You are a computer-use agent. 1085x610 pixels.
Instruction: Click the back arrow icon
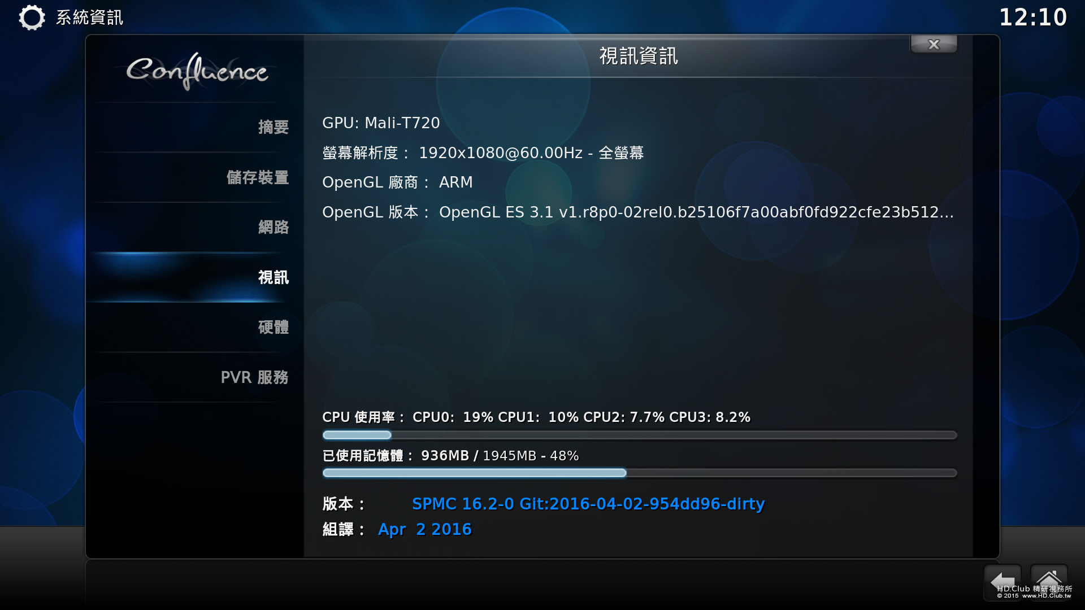point(1002,581)
